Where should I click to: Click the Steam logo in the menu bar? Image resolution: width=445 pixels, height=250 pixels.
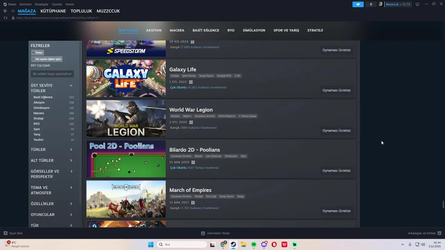point(5,4)
